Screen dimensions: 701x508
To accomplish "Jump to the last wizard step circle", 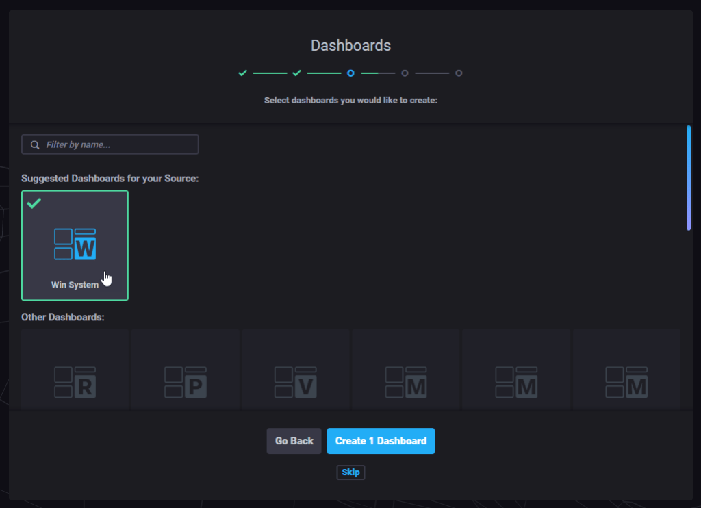I will click(x=459, y=73).
